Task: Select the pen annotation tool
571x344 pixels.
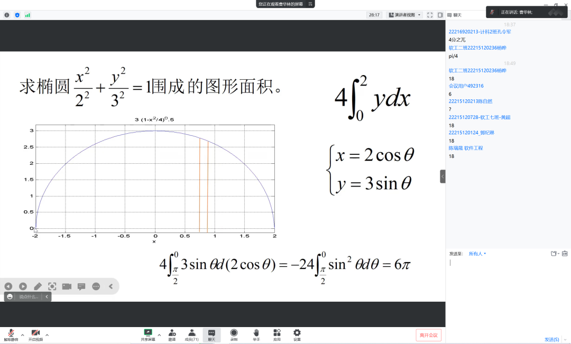Action: [x=38, y=286]
